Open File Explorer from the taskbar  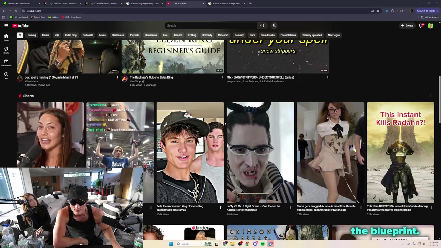(x=232, y=244)
